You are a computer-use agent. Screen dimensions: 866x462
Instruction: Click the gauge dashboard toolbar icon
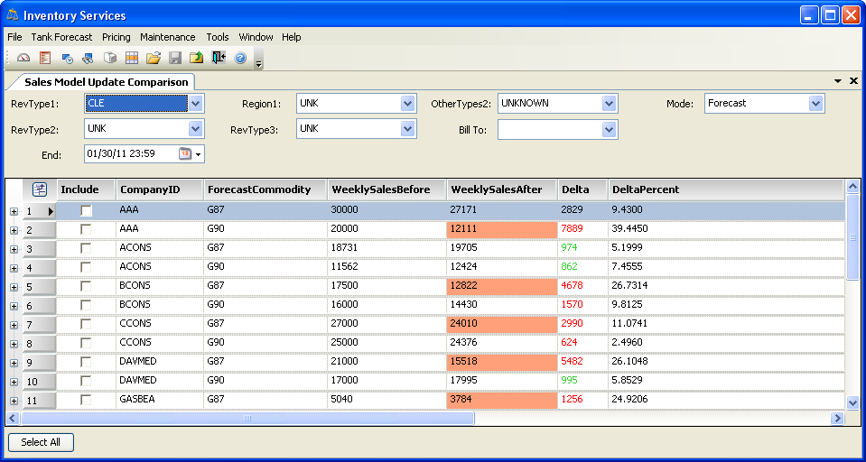(23, 58)
